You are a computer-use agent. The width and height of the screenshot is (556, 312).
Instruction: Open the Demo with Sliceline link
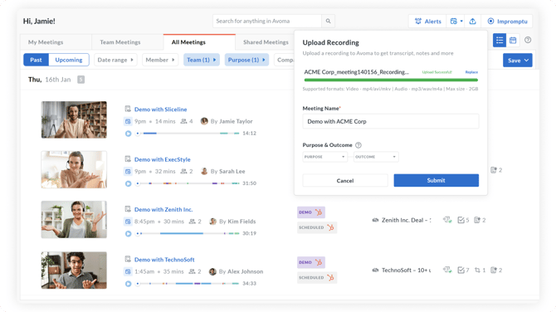(x=161, y=110)
